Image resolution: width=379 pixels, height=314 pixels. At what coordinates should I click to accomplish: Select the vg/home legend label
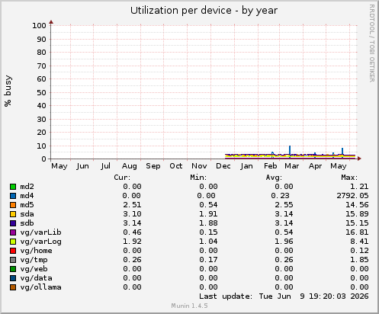pyautogui.click(x=36, y=251)
